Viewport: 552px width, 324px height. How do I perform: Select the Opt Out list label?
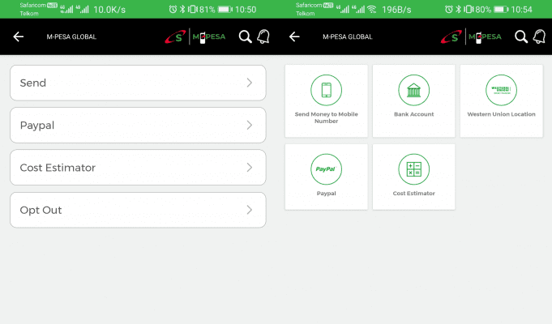41,211
